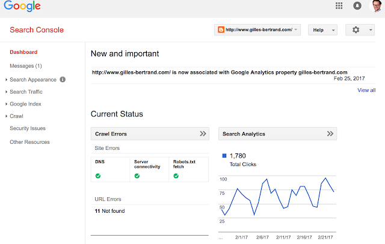The height and width of the screenshot is (244, 385).
Task: Open Search Analytics details double-arrow
Action: (x=330, y=134)
